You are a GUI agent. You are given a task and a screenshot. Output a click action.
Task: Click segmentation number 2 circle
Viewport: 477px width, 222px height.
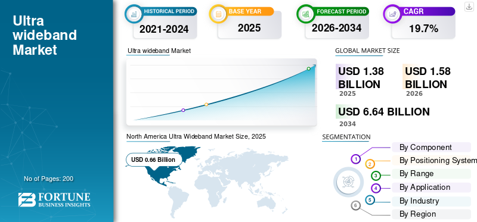[370, 164]
